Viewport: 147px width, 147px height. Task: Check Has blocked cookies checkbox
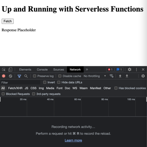click(116, 88)
